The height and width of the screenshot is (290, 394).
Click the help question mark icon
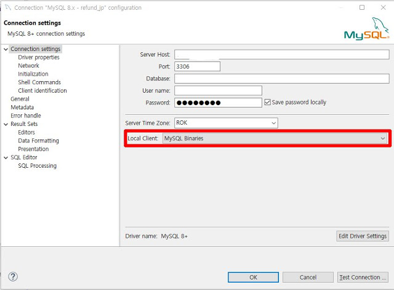click(x=13, y=276)
